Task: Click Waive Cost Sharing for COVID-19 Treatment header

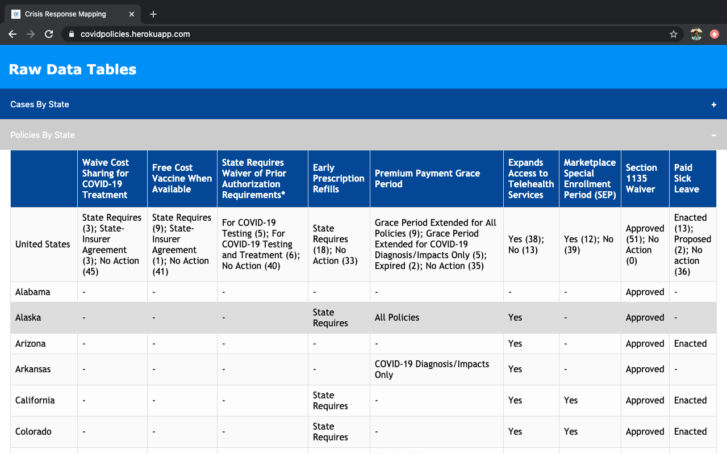Action: click(x=112, y=179)
